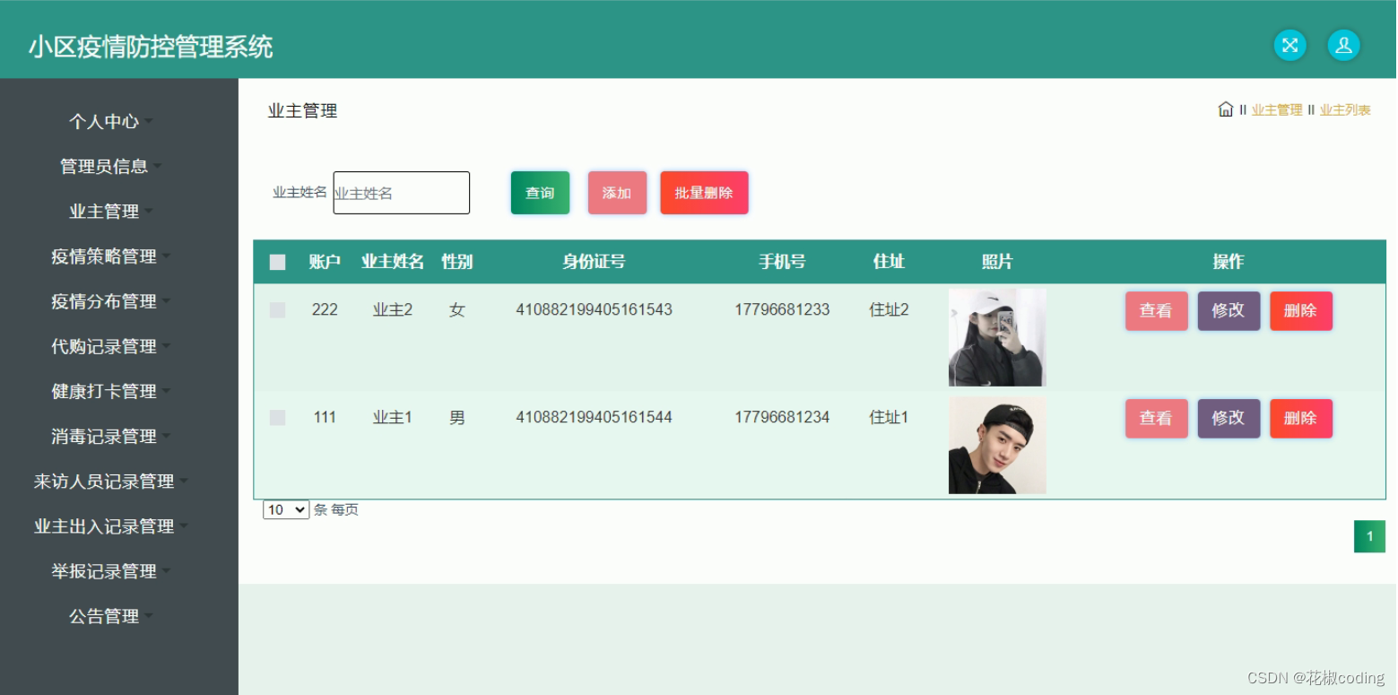
Task: Open 公告管理 in the sidebar
Action: pyautogui.click(x=110, y=616)
